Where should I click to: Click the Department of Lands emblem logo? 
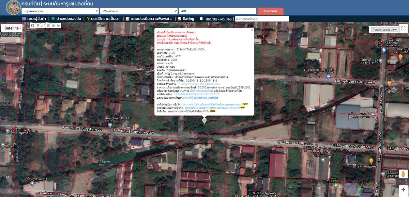point(13,7)
